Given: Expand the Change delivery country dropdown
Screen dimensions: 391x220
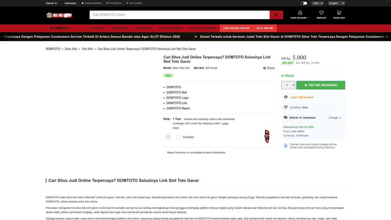Looking at the screenshot, I should pyautogui.click(x=335, y=118).
